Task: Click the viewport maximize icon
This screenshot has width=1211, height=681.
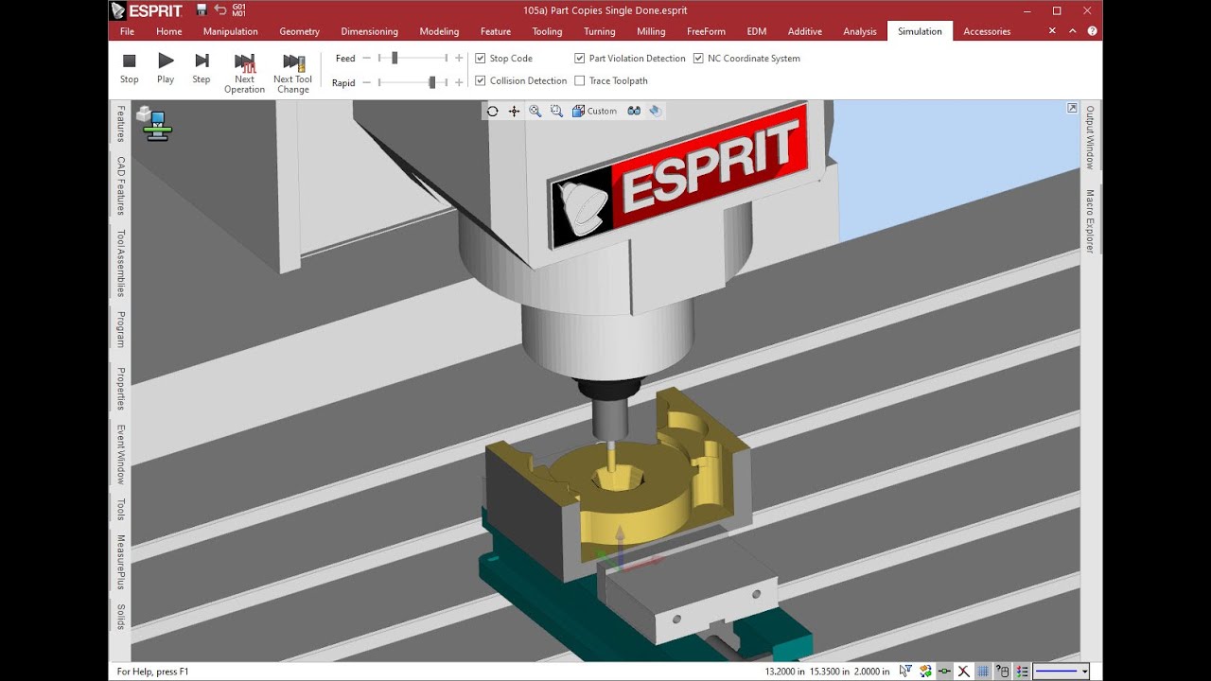Action: click(1072, 108)
